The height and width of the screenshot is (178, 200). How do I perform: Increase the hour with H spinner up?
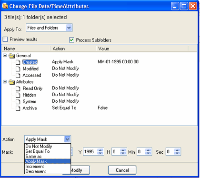(123, 150)
